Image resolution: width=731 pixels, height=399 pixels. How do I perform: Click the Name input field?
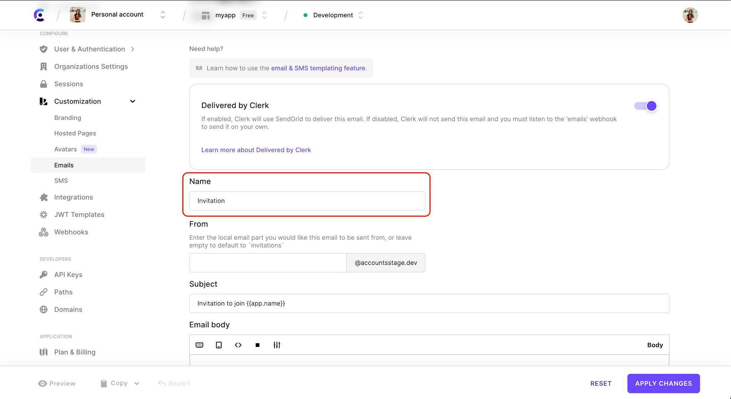coord(307,201)
